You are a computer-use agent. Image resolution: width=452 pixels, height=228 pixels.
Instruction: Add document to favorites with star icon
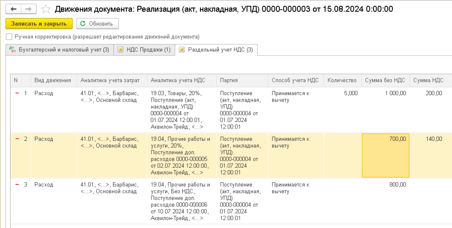pos(45,9)
